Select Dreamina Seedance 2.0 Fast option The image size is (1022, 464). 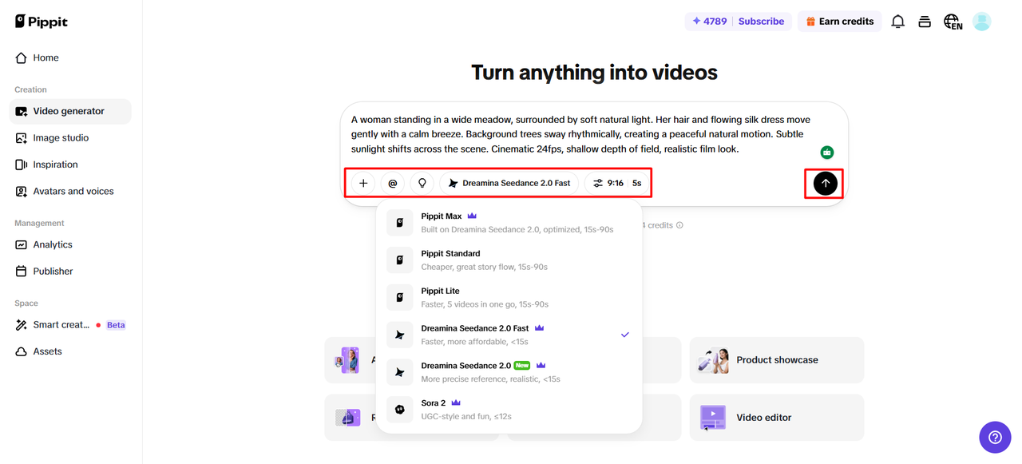pos(509,335)
